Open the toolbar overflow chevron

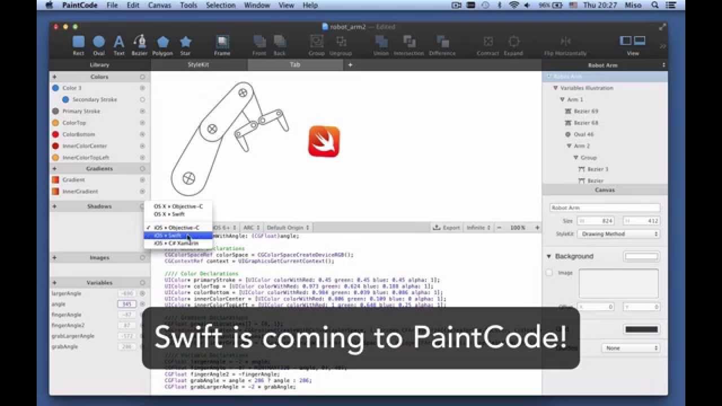point(663,46)
